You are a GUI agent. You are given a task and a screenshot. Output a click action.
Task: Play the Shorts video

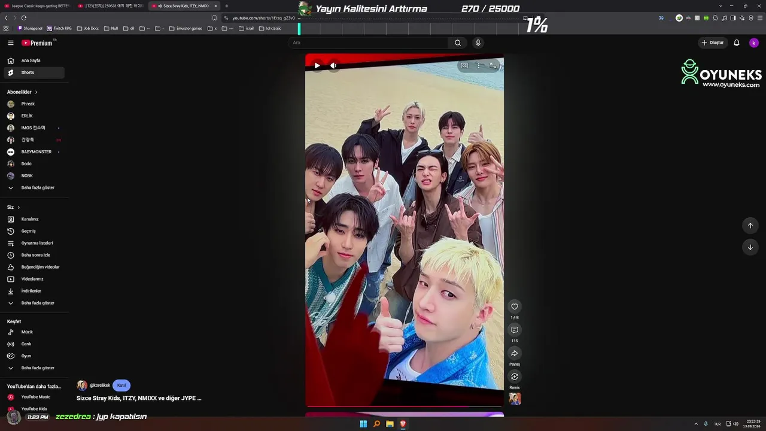pyautogui.click(x=317, y=66)
